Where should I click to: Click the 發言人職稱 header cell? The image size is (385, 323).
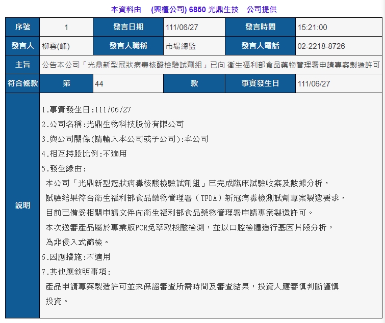[x=128, y=46]
